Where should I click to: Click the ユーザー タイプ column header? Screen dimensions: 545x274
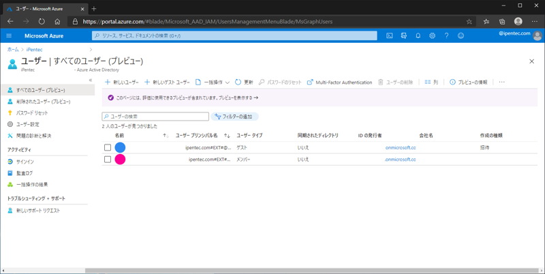(x=249, y=136)
